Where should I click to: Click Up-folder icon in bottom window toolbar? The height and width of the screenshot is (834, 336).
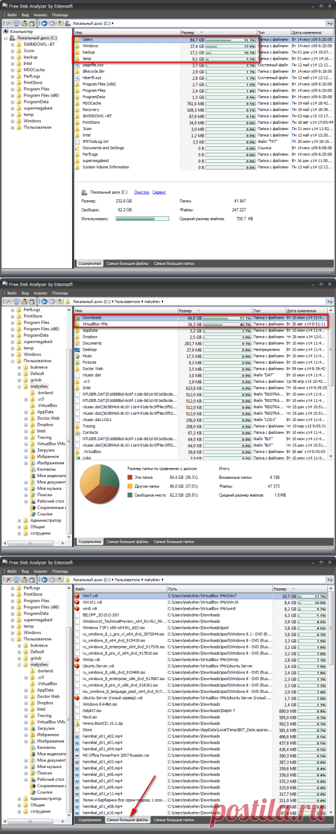pos(60,579)
